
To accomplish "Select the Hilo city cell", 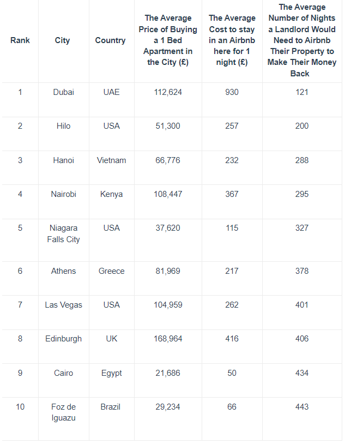I will (x=63, y=126).
